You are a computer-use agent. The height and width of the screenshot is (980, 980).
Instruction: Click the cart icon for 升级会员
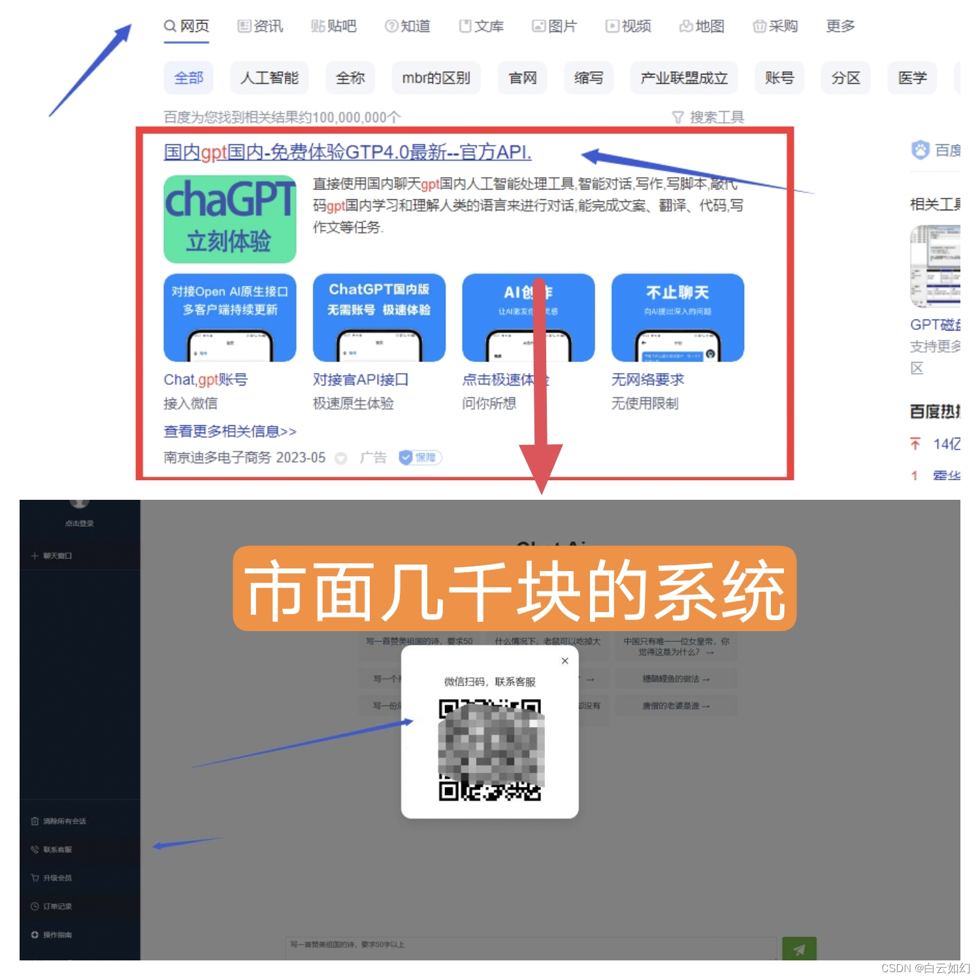coord(35,878)
